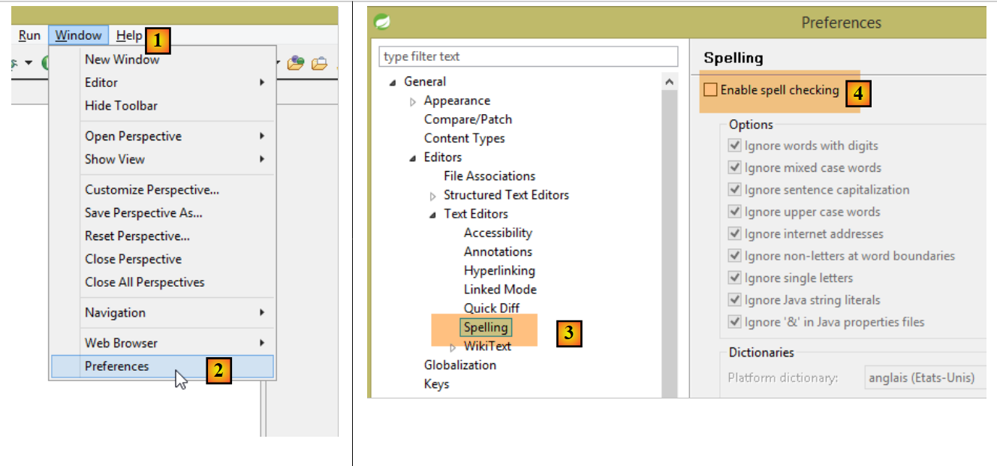
Task: Collapse the Text Editors tree node
Action: (x=432, y=215)
